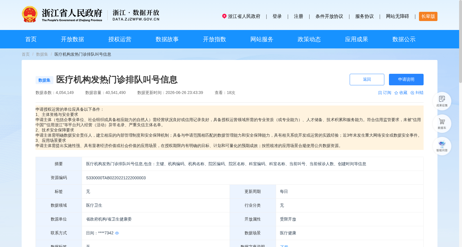This screenshot has width=462, height=247.
Task: Click the 医疗健康 data scene value
Action: 288,233
